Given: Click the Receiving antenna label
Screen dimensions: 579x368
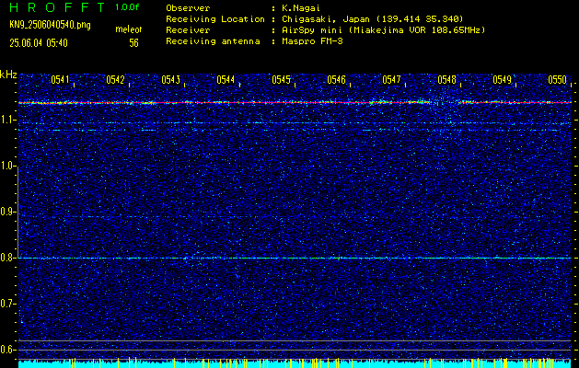Looking at the screenshot, I should [x=213, y=41].
